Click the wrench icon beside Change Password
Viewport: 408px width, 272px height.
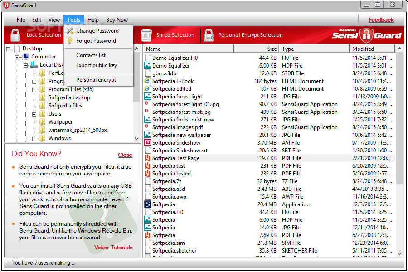tap(70, 31)
